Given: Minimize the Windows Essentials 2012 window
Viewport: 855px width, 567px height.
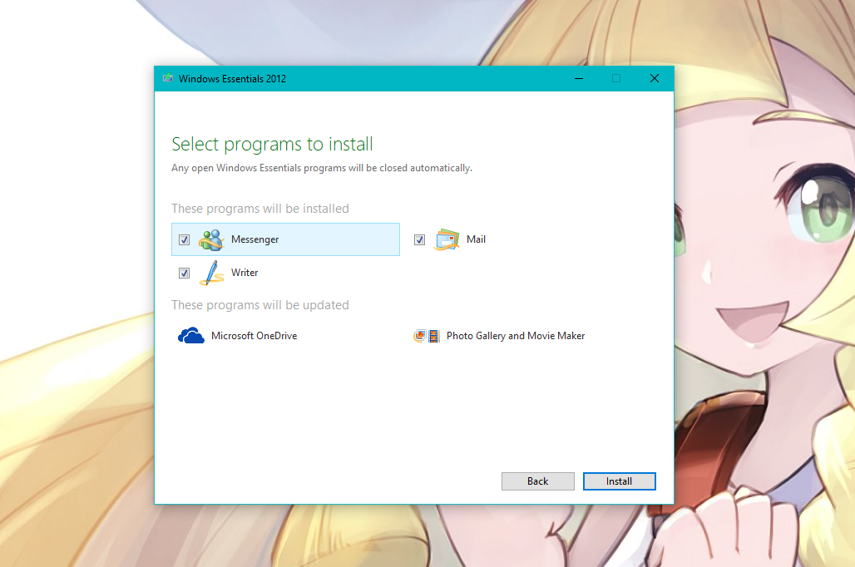Looking at the screenshot, I should point(579,78).
